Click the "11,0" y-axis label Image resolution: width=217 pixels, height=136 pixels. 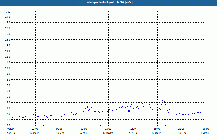tap(8, 63)
